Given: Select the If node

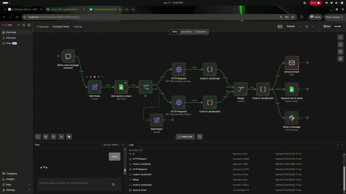Looking at the screenshot, I should point(145,87).
